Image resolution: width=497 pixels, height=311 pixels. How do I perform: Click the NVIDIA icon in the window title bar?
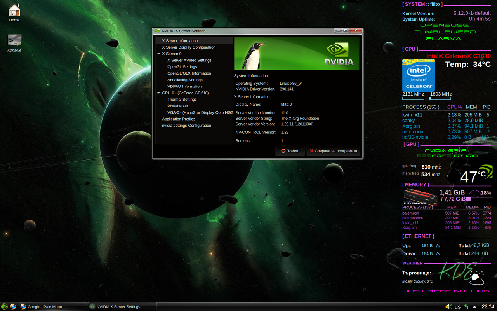[x=157, y=31]
